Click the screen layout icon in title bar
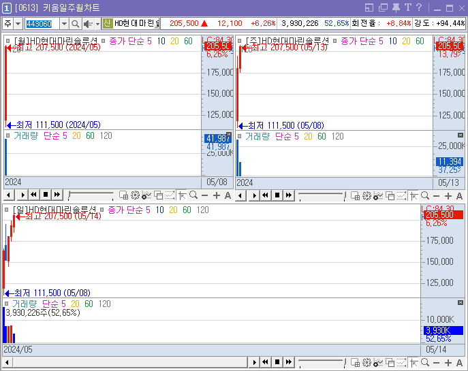 [x=369, y=7]
